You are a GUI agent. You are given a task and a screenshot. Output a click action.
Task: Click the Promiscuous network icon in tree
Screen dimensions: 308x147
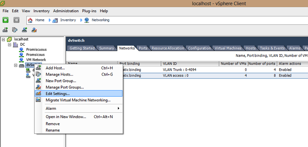(21, 49)
